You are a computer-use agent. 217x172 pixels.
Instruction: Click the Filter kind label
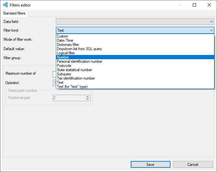[x=11, y=30]
